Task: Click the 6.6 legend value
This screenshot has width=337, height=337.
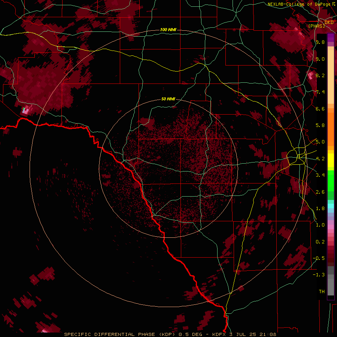Action: [320, 109]
